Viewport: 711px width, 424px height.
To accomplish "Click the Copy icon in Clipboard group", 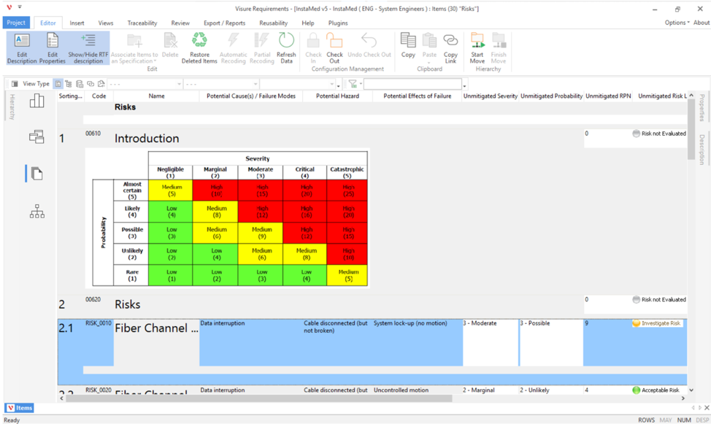I will click(x=408, y=40).
